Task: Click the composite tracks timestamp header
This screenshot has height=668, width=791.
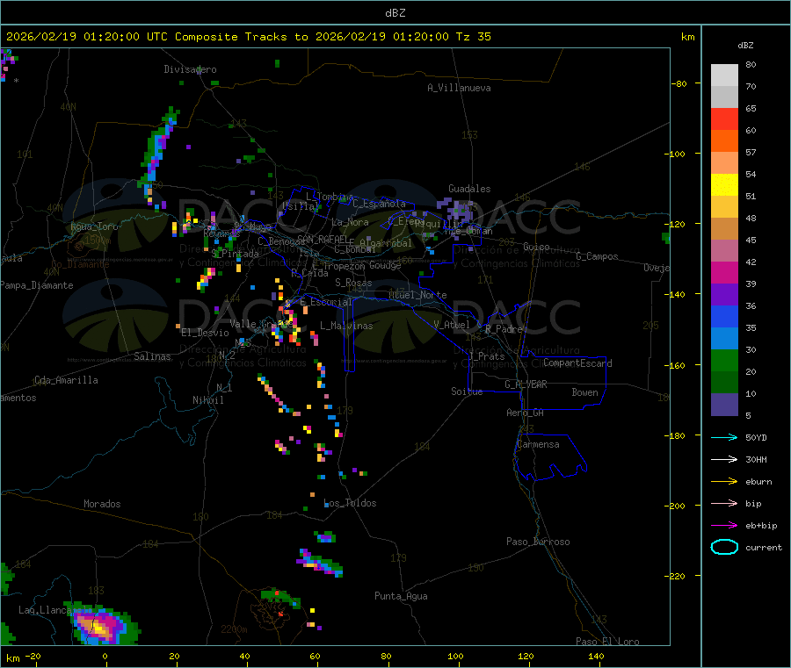Action: tap(248, 37)
